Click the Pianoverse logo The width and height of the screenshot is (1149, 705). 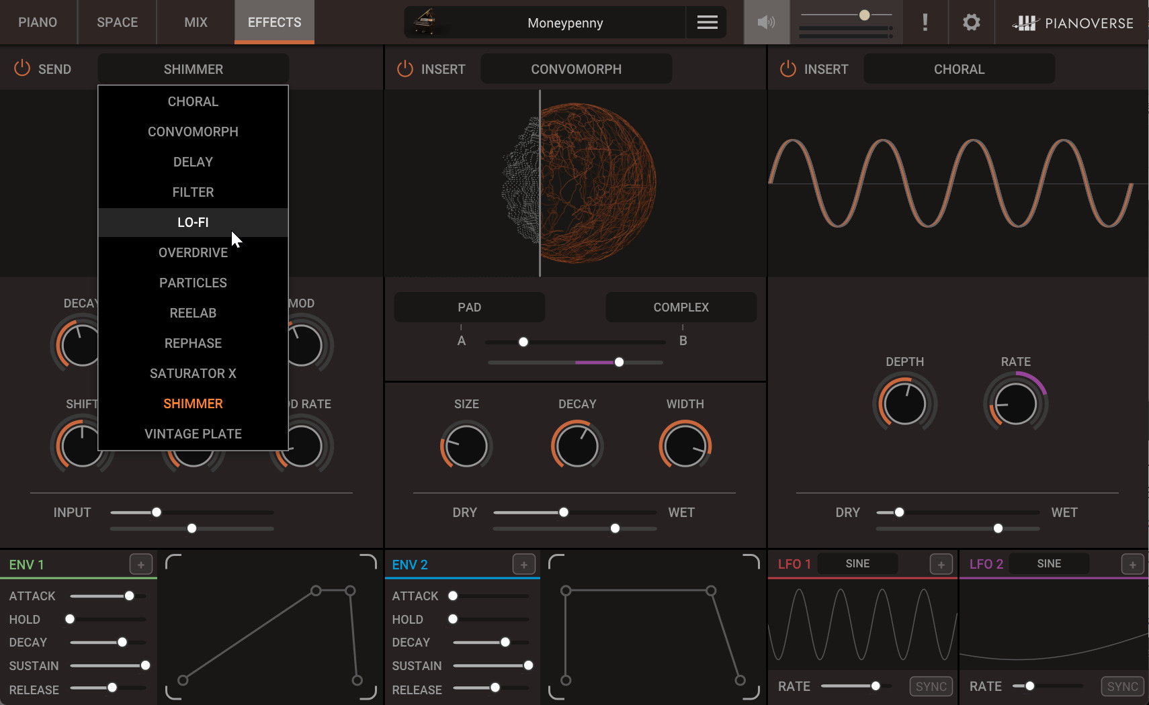[1072, 23]
